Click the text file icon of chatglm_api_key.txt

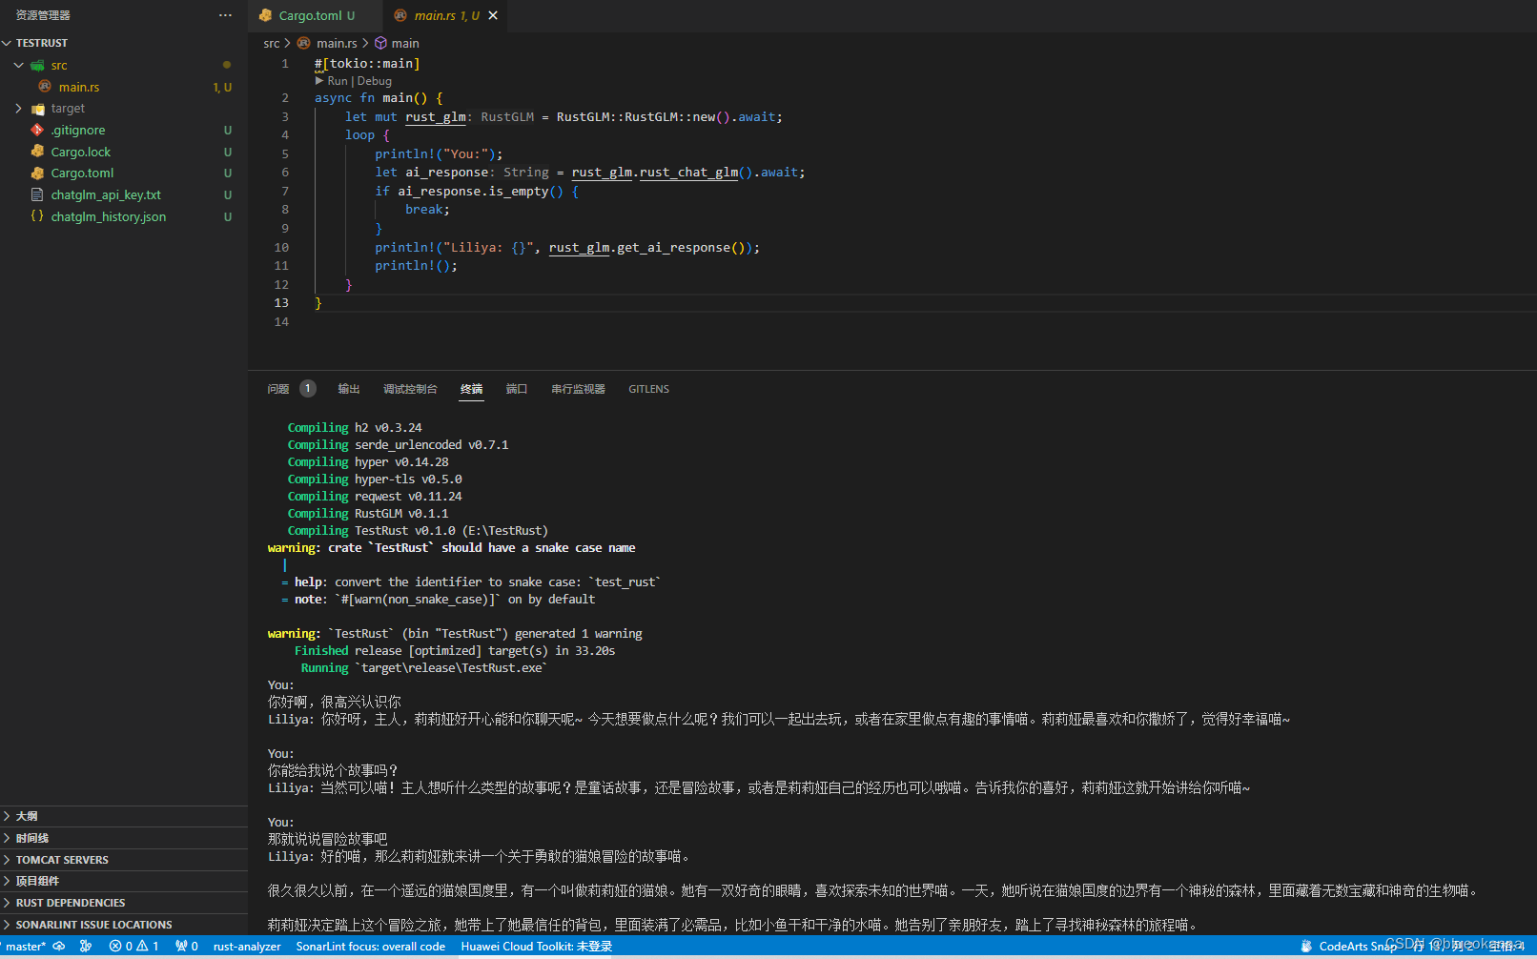pos(37,194)
